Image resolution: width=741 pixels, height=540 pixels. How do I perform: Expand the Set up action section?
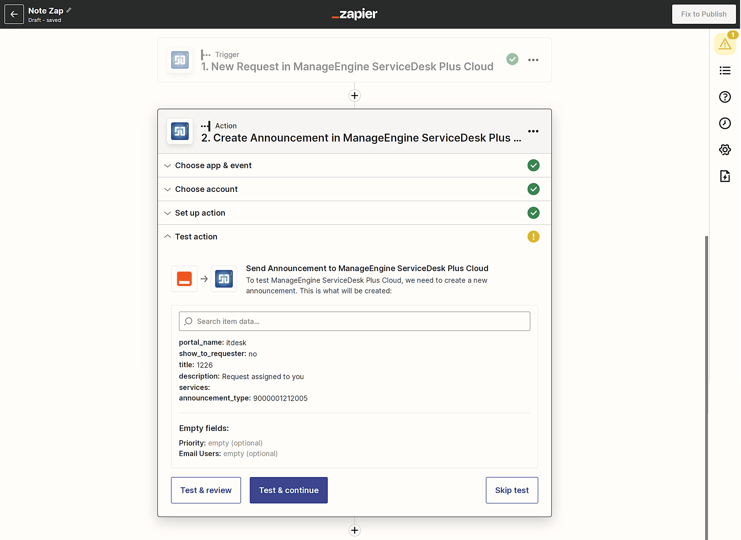pos(200,213)
